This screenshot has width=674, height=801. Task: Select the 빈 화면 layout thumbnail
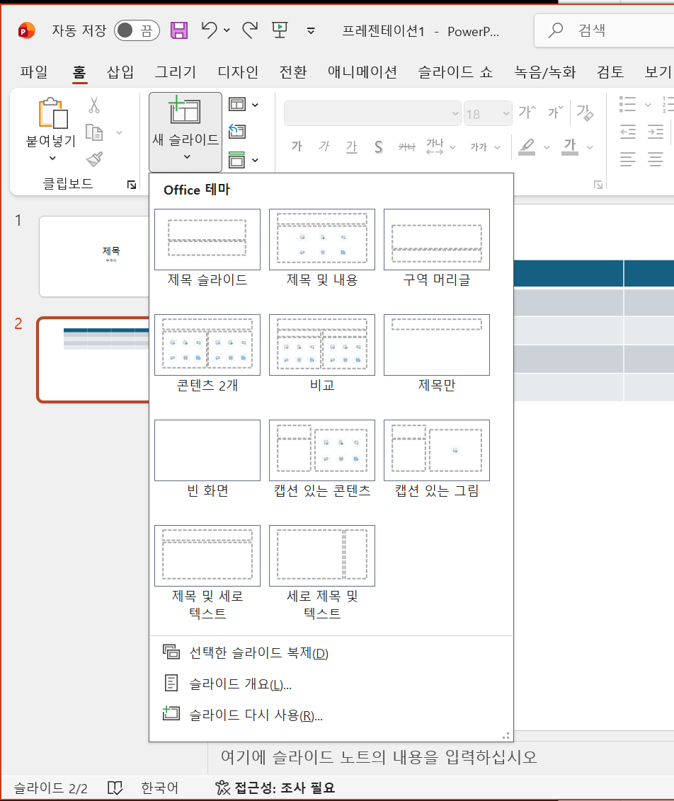pyautogui.click(x=207, y=451)
